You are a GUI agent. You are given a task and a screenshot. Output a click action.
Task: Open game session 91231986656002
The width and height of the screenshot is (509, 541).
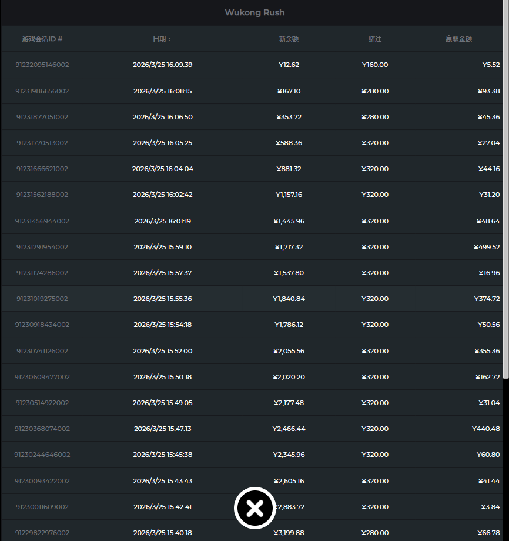[42, 91]
